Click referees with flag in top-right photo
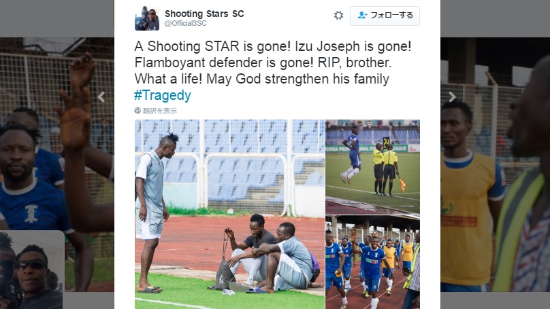 [x=386, y=169]
